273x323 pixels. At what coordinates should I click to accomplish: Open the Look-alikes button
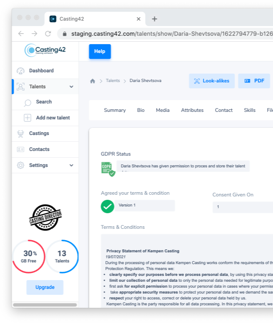tap(212, 81)
